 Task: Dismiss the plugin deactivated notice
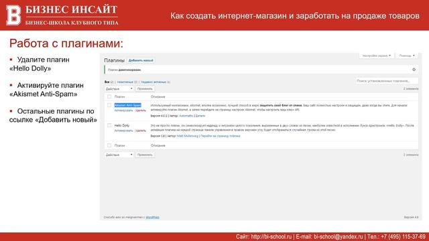click(x=414, y=70)
